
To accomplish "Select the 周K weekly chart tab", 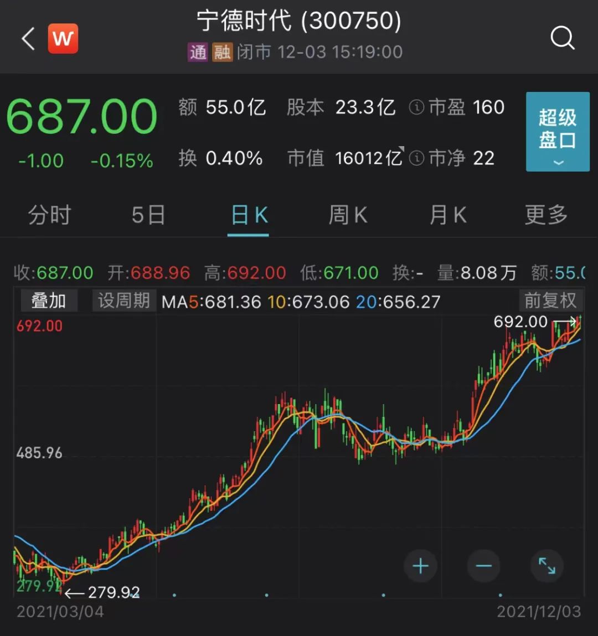I will (x=348, y=215).
